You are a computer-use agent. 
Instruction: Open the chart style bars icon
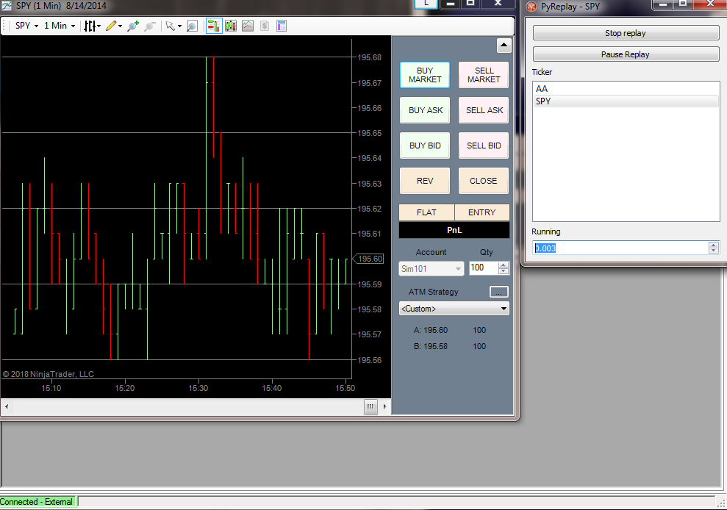[x=92, y=26]
